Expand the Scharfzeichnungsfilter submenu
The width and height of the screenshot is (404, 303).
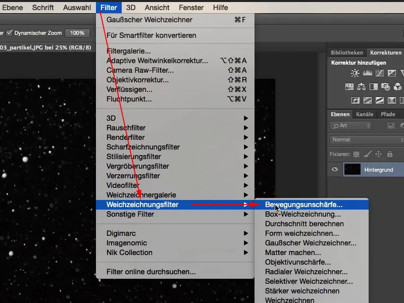[x=175, y=147]
